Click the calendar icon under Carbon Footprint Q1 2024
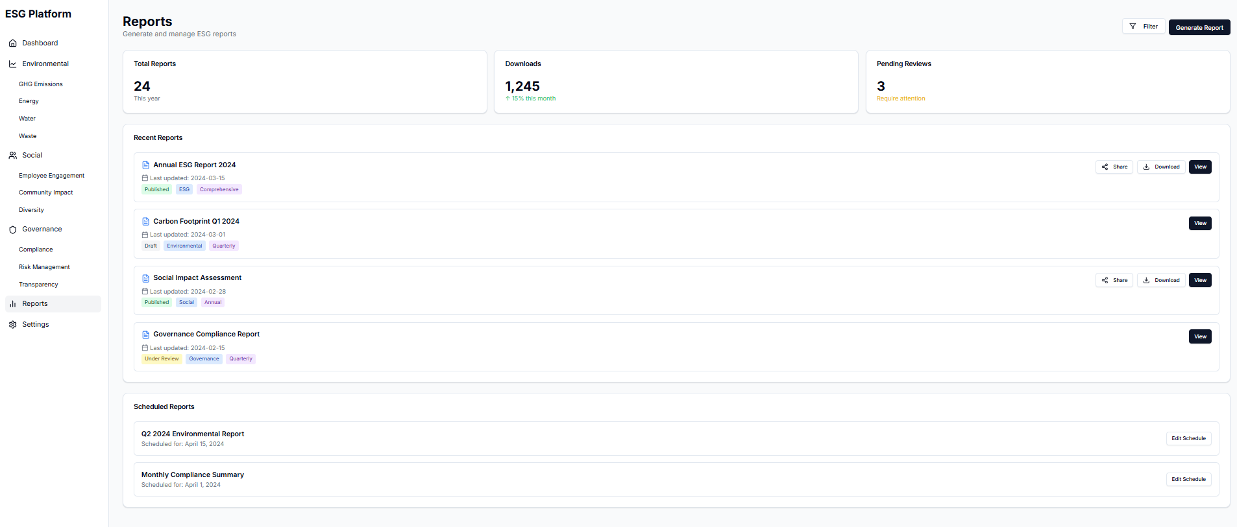Image resolution: width=1237 pixels, height=527 pixels. click(145, 234)
